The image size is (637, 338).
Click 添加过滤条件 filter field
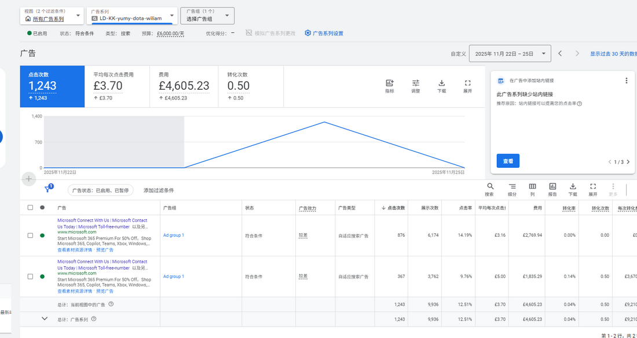159,190
